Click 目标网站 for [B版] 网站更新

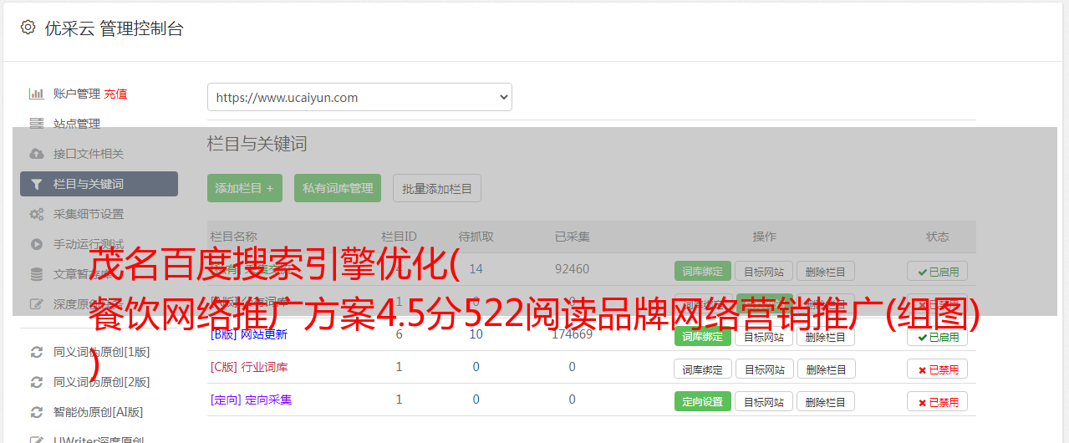pos(764,337)
